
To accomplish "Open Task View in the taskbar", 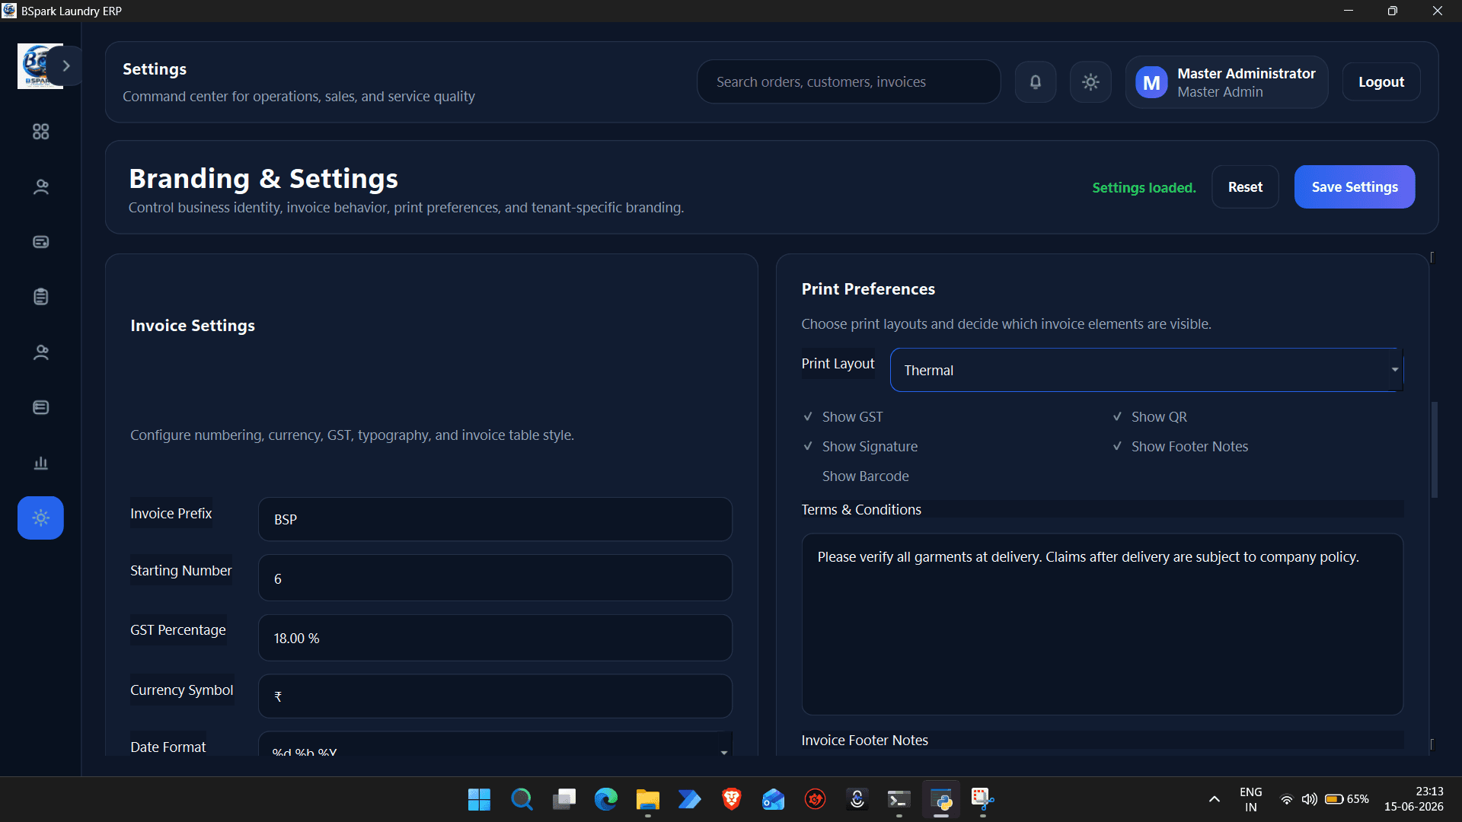I will (564, 799).
